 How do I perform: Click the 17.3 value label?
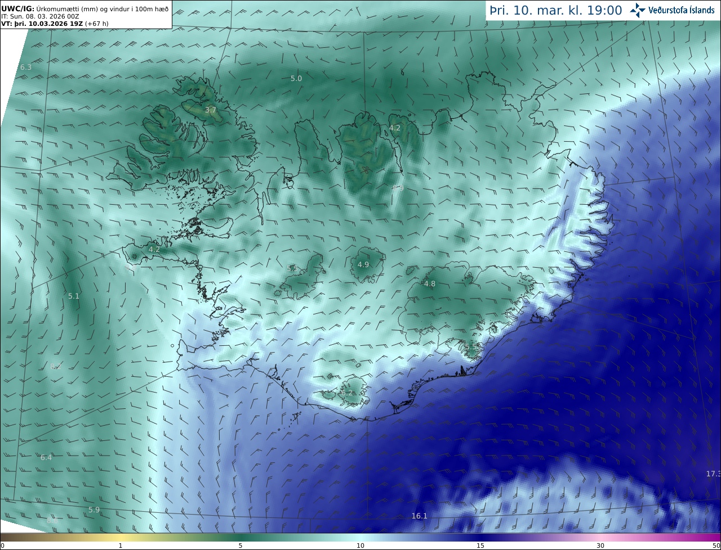pos(713,474)
